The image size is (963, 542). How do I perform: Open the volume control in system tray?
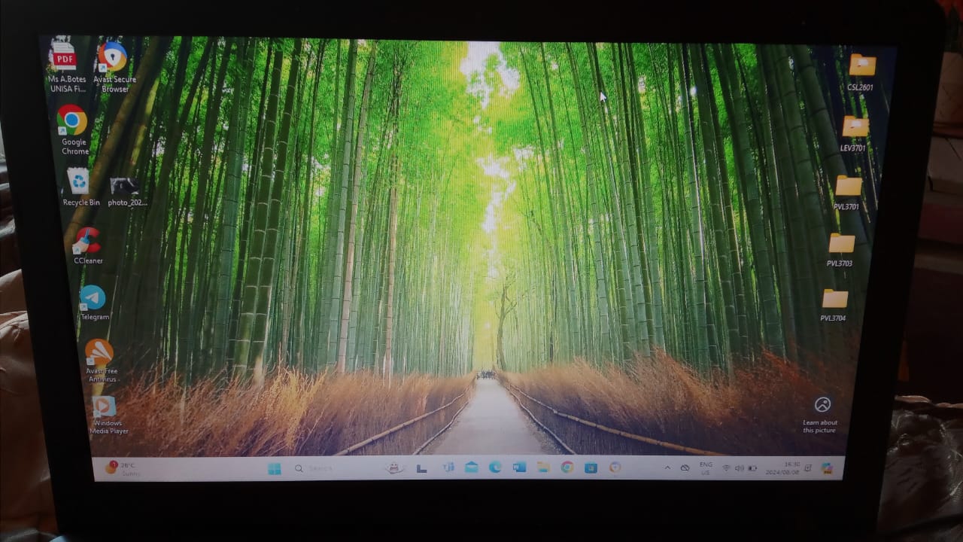pos(739,468)
